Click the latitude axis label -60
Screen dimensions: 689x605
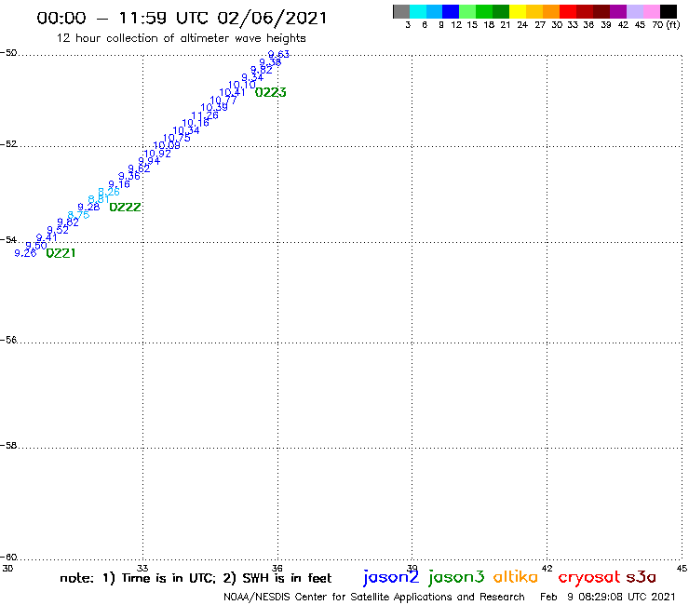pos(8,558)
